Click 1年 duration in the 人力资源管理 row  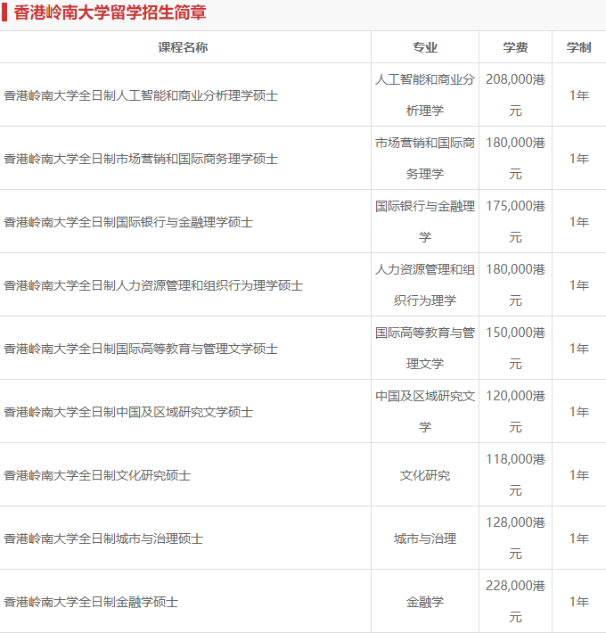point(579,285)
